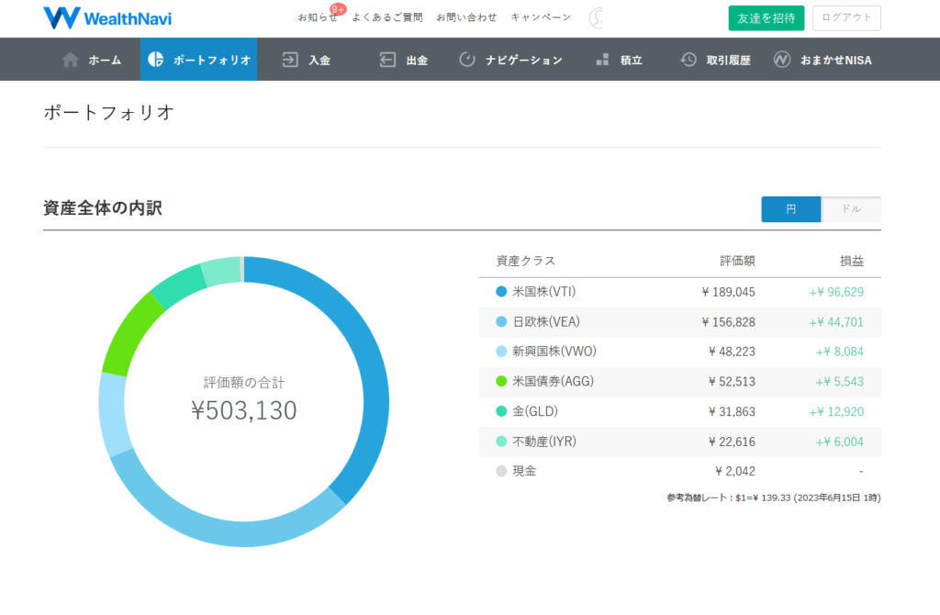940x615 pixels.
Task: Click the partial avatar icon beside キャンペーン
Action: pyautogui.click(x=596, y=18)
